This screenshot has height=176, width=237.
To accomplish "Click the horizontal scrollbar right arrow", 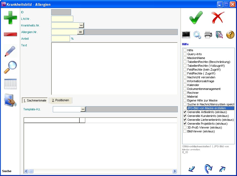I will coord(175,171).
